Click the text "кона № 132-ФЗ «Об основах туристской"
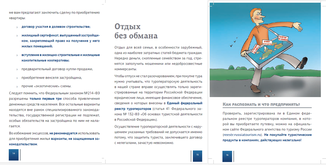This screenshot has height=165, width=326. point(158,114)
